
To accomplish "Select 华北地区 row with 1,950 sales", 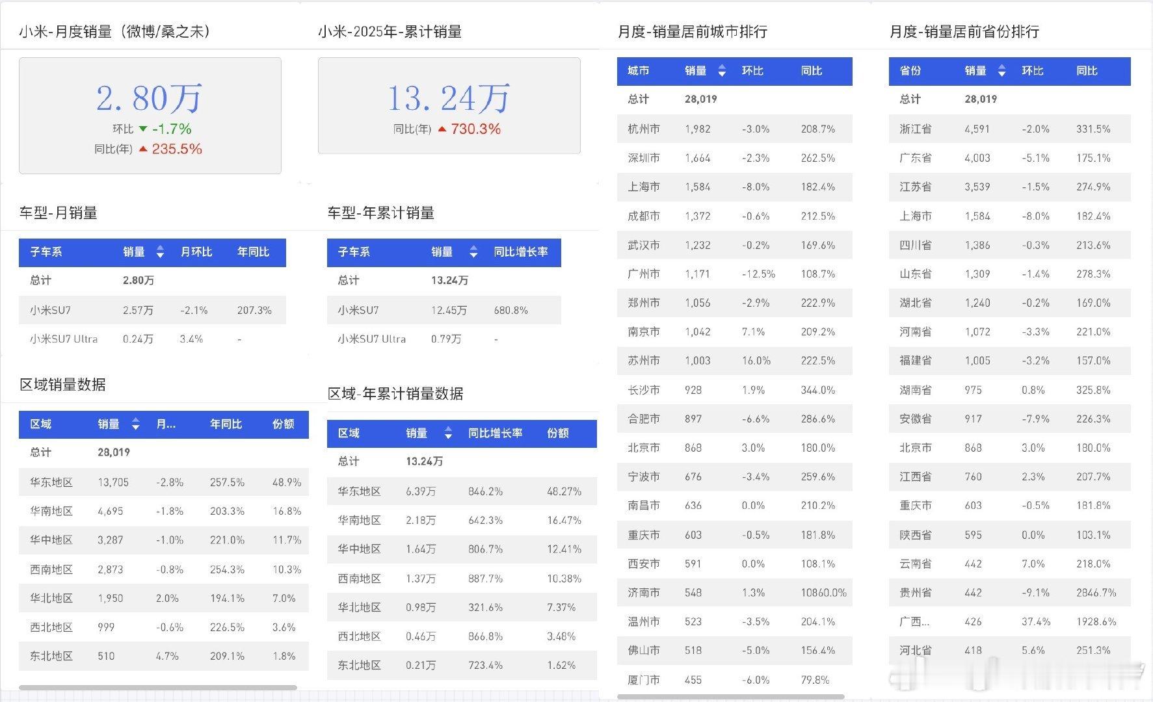I will 164,598.
